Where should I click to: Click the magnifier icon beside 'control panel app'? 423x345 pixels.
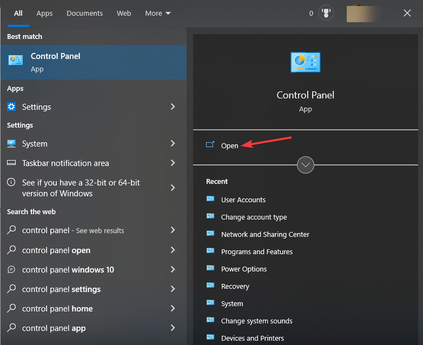[x=11, y=328]
